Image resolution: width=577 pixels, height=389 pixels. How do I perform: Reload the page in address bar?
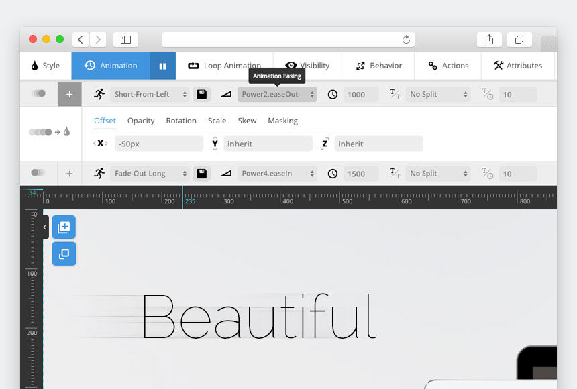pos(406,40)
